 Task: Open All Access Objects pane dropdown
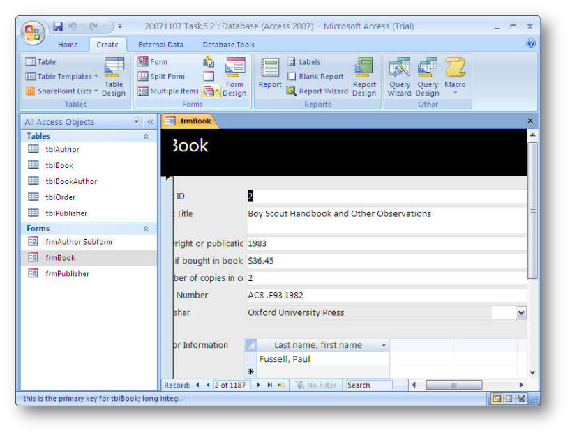137,122
